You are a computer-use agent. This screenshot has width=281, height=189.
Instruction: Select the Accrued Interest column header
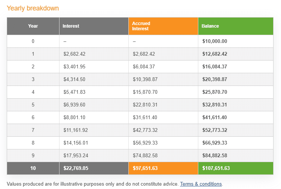[141, 26]
